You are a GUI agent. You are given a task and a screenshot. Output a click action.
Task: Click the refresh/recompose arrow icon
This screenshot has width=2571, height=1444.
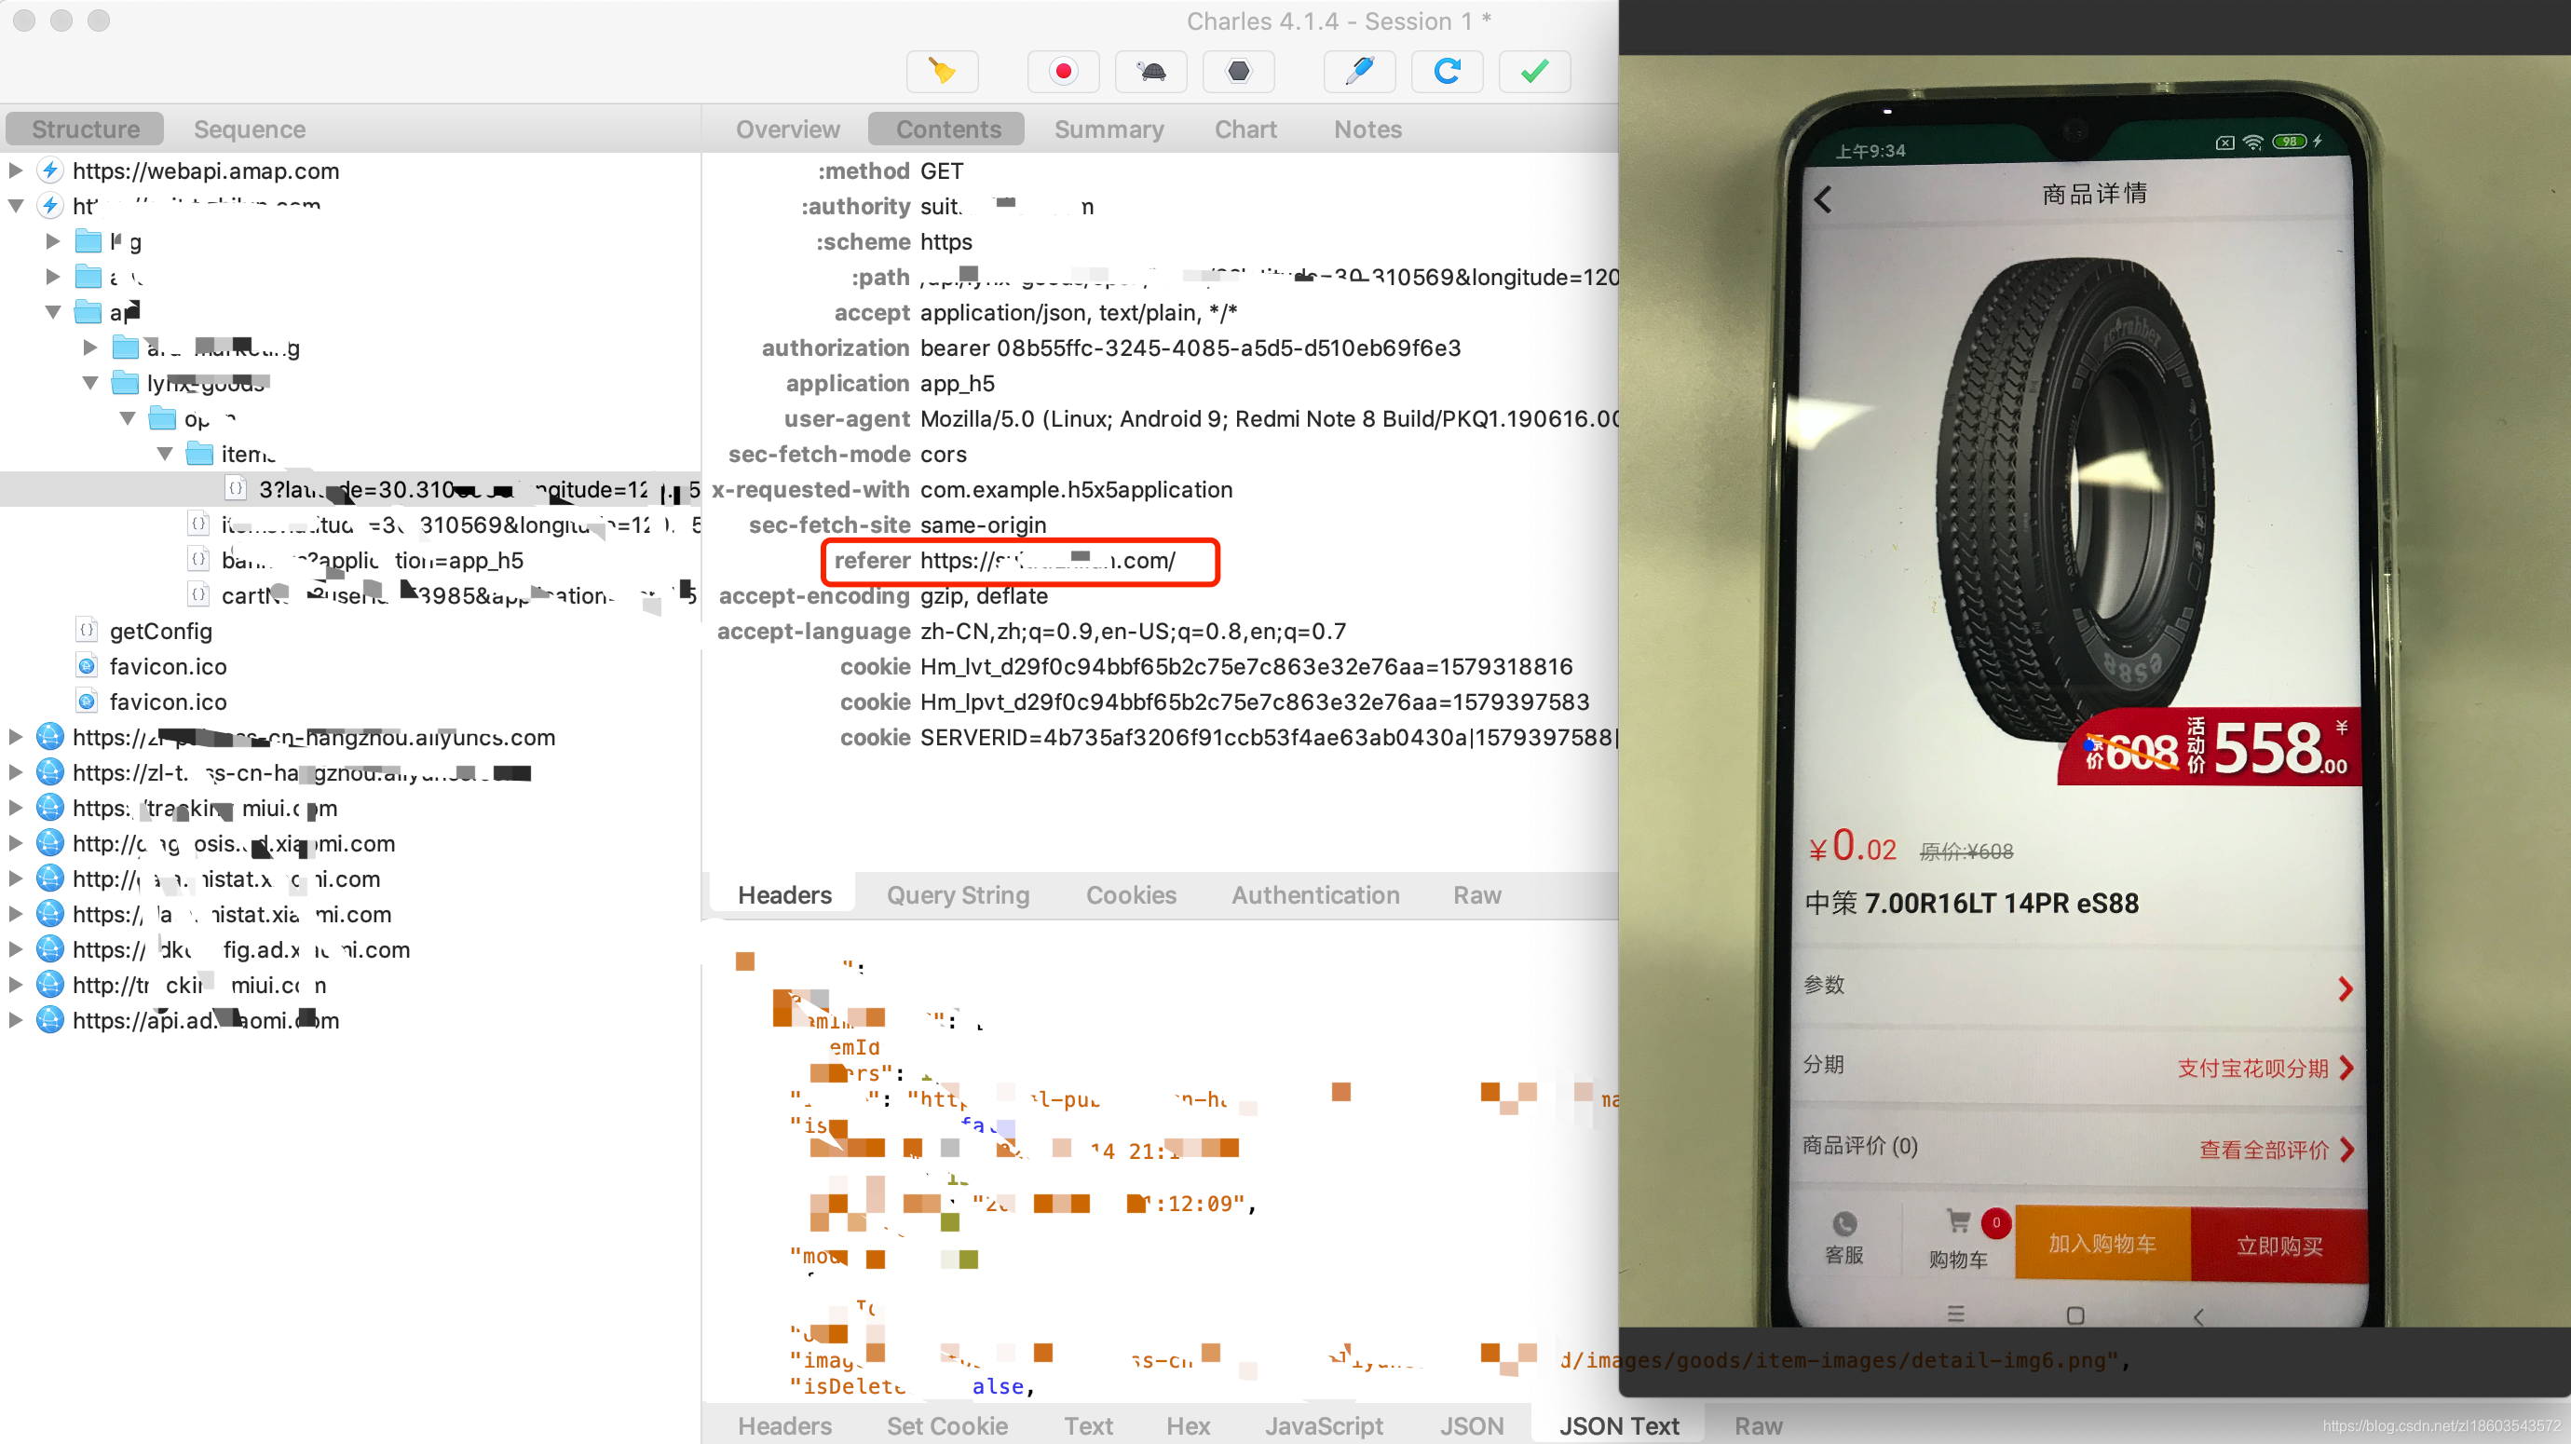point(1448,71)
